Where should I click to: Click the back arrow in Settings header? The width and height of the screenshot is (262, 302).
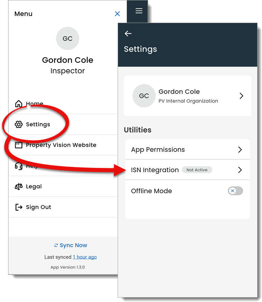click(x=128, y=33)
